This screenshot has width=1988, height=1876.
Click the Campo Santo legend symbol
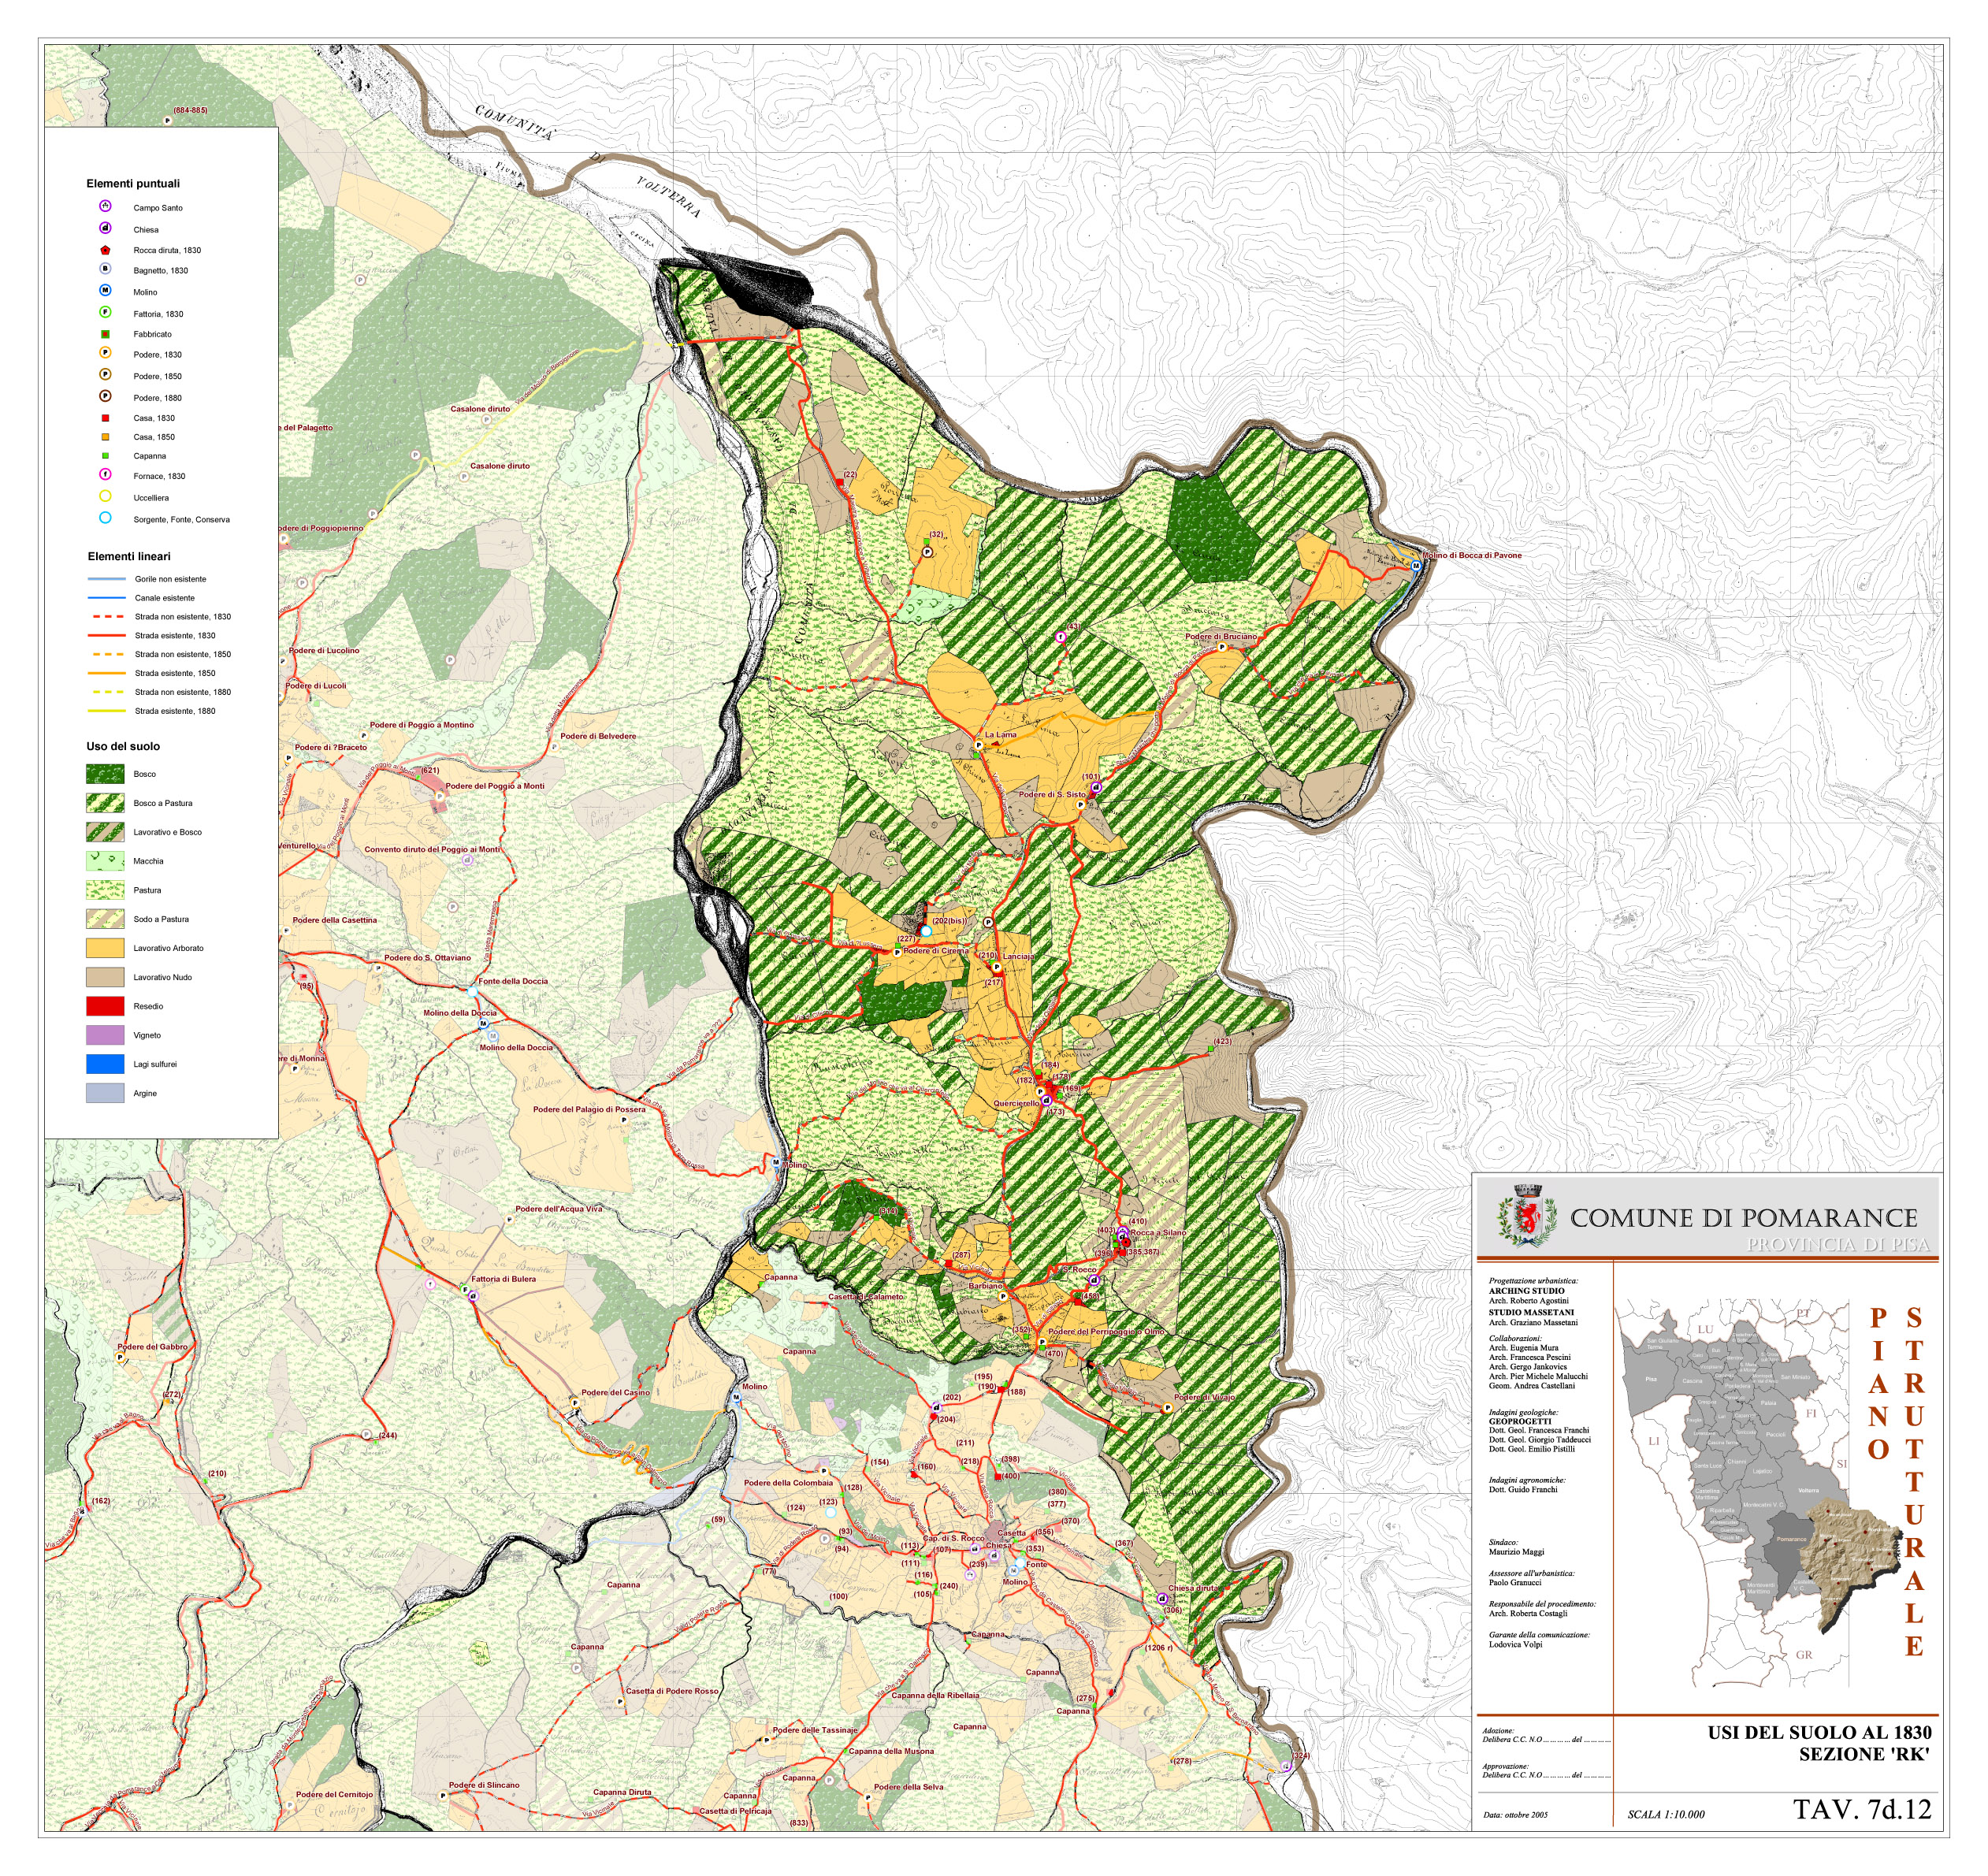pyautogui.click(x=105, y=207)
